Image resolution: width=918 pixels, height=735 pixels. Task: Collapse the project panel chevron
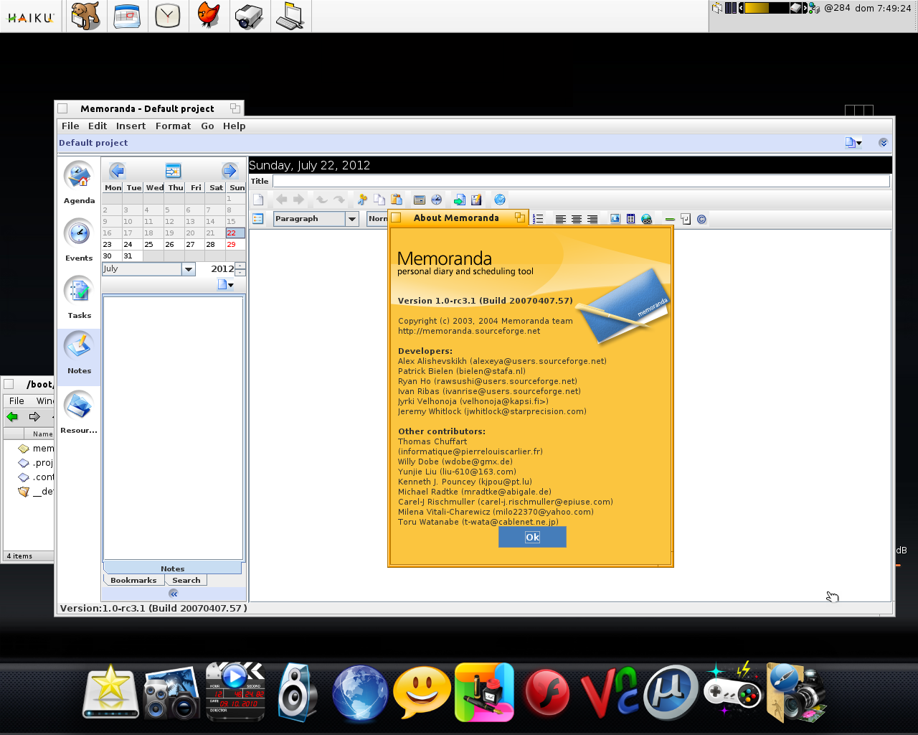click(883, 143)
